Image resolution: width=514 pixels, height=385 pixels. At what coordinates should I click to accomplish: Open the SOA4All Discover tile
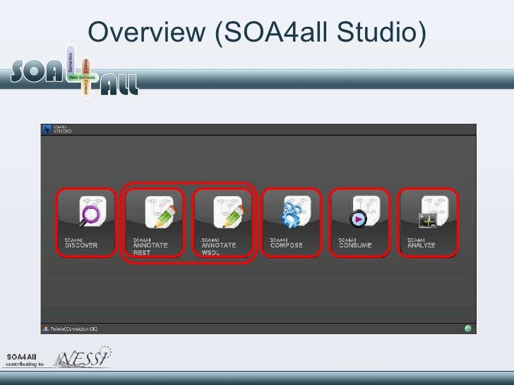86,223
